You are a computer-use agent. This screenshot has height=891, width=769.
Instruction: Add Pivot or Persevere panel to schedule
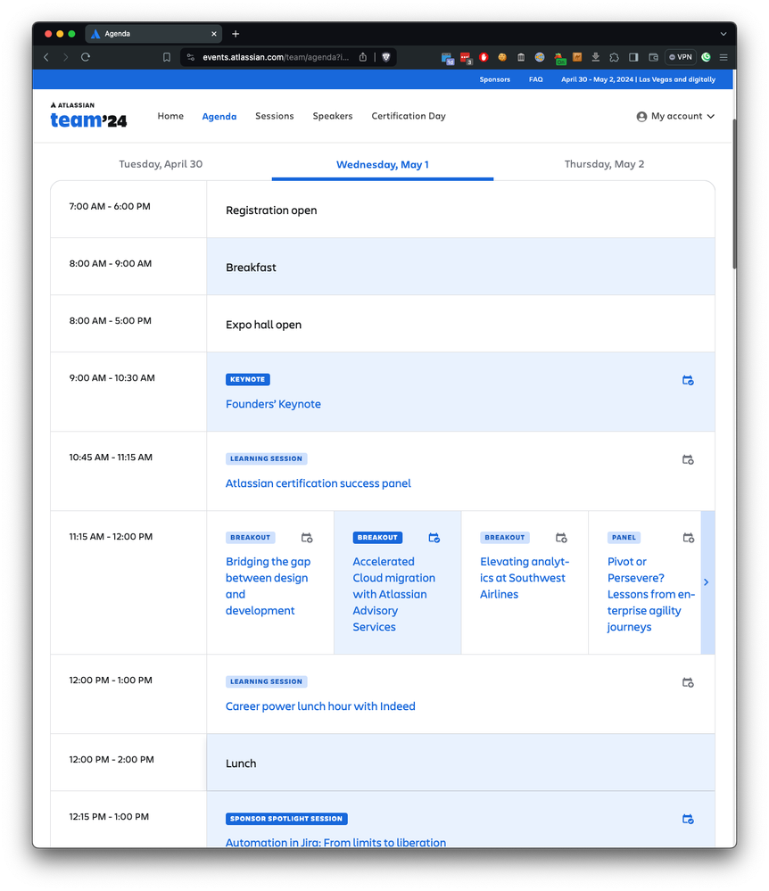pyautogui.click(x=689, y=538)
